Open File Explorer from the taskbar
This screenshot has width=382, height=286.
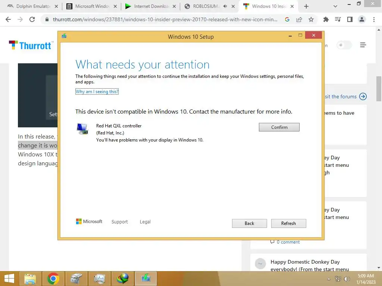(x=30, y=279)
